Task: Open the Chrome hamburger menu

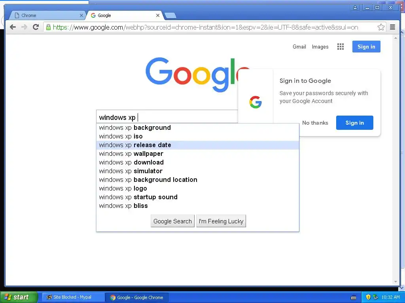Action: pyautogui.click(x=392, y=27)
